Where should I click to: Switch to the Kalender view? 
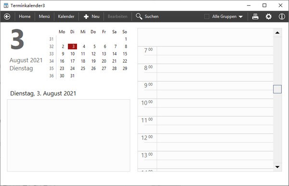[x=66, y=16]
